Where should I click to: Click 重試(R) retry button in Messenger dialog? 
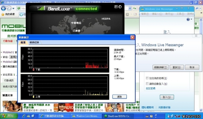pos(177,67)
